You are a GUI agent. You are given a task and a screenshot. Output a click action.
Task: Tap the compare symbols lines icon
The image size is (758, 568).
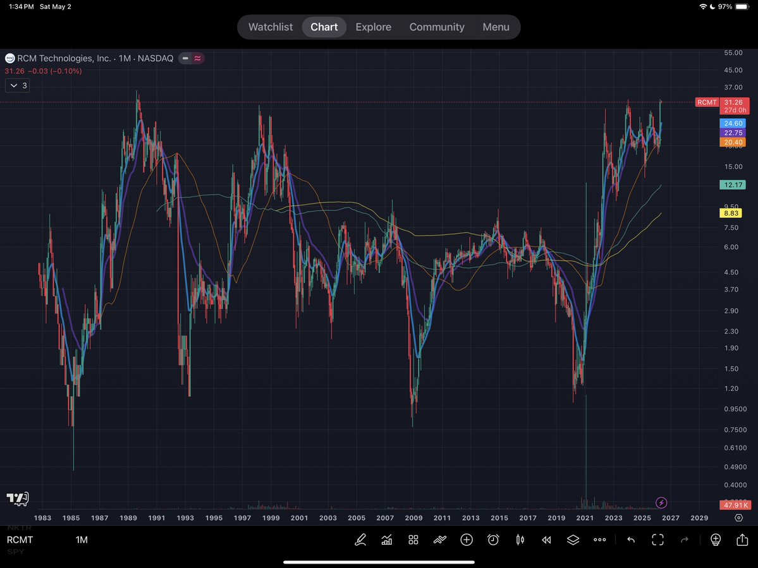point(440,540)
